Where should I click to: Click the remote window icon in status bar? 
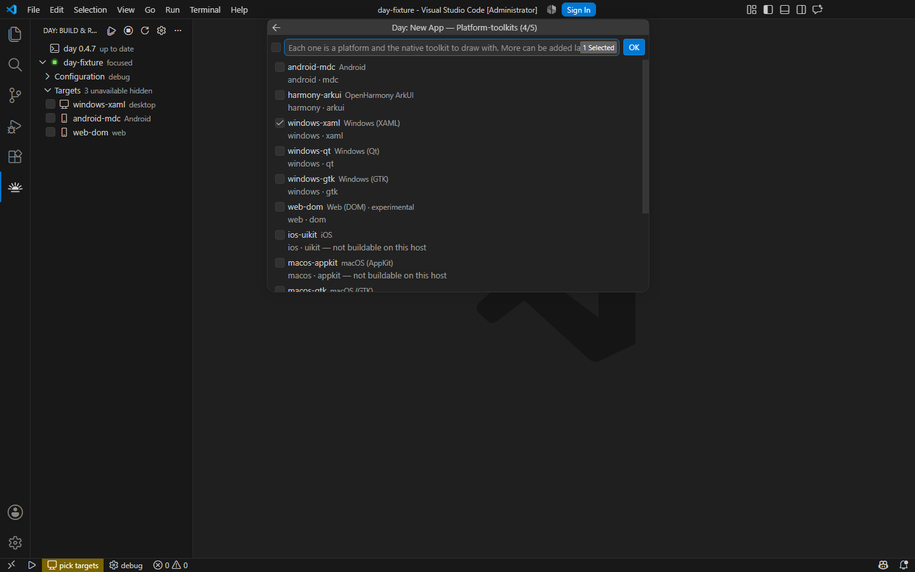tap(11, 565)
